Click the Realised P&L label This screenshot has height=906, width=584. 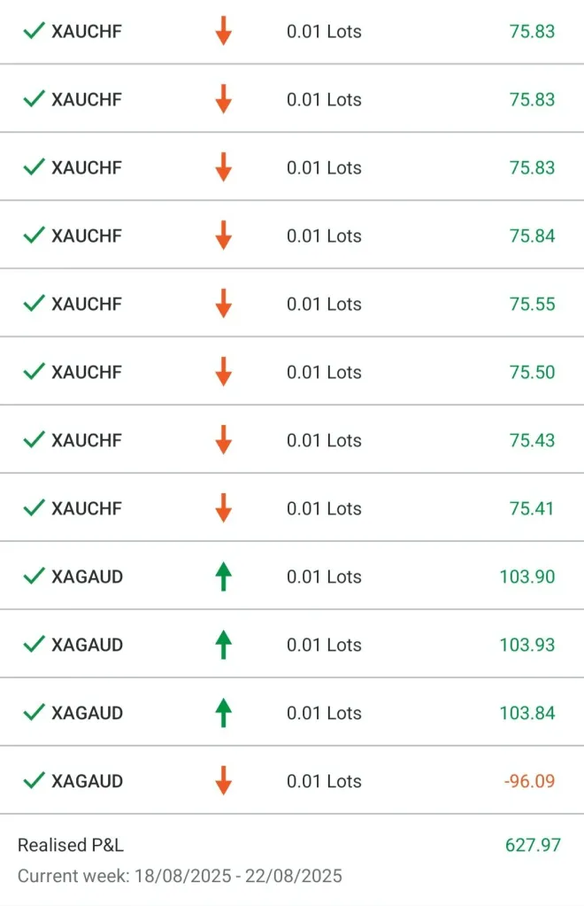point(71,845)
